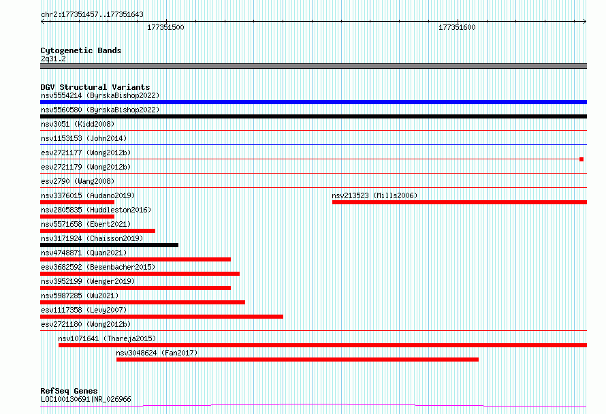The width and height of the screenshot is (606, 414).
Task: Click the red bar under nsv4748871
Action: (135, 259)
